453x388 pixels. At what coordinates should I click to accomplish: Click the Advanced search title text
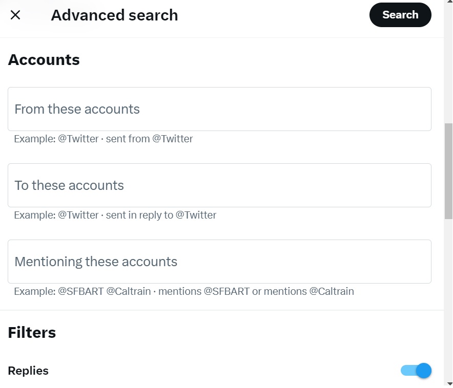tap(114, 15)
